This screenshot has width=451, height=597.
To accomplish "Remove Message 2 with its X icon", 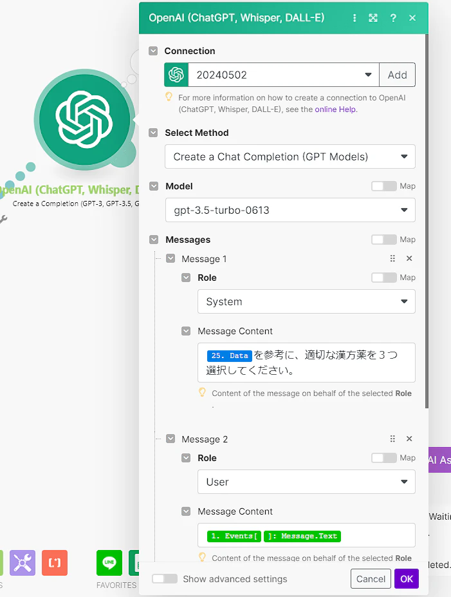I will point(409,439).
